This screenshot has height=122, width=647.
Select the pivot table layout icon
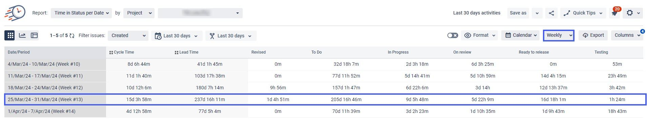coord(34,35)
